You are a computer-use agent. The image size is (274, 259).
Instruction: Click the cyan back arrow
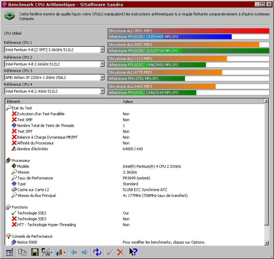(x=74, y=252)
